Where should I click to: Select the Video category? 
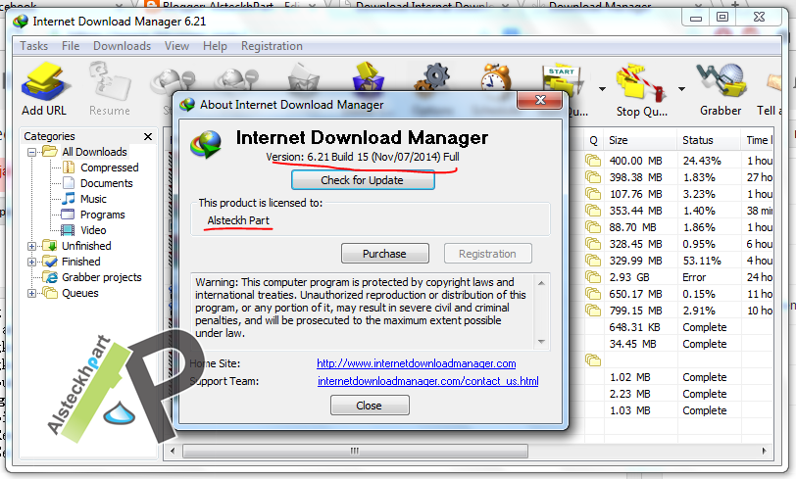click(x=93, y=230)
